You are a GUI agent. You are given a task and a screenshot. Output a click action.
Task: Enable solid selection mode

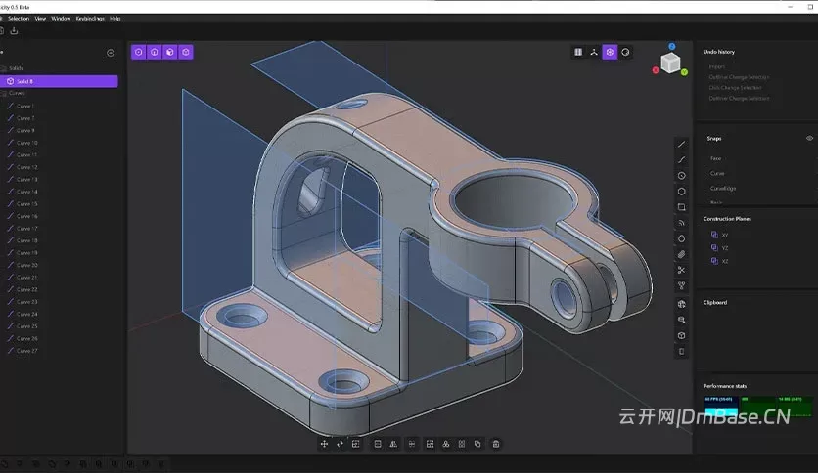coord(186,52)
